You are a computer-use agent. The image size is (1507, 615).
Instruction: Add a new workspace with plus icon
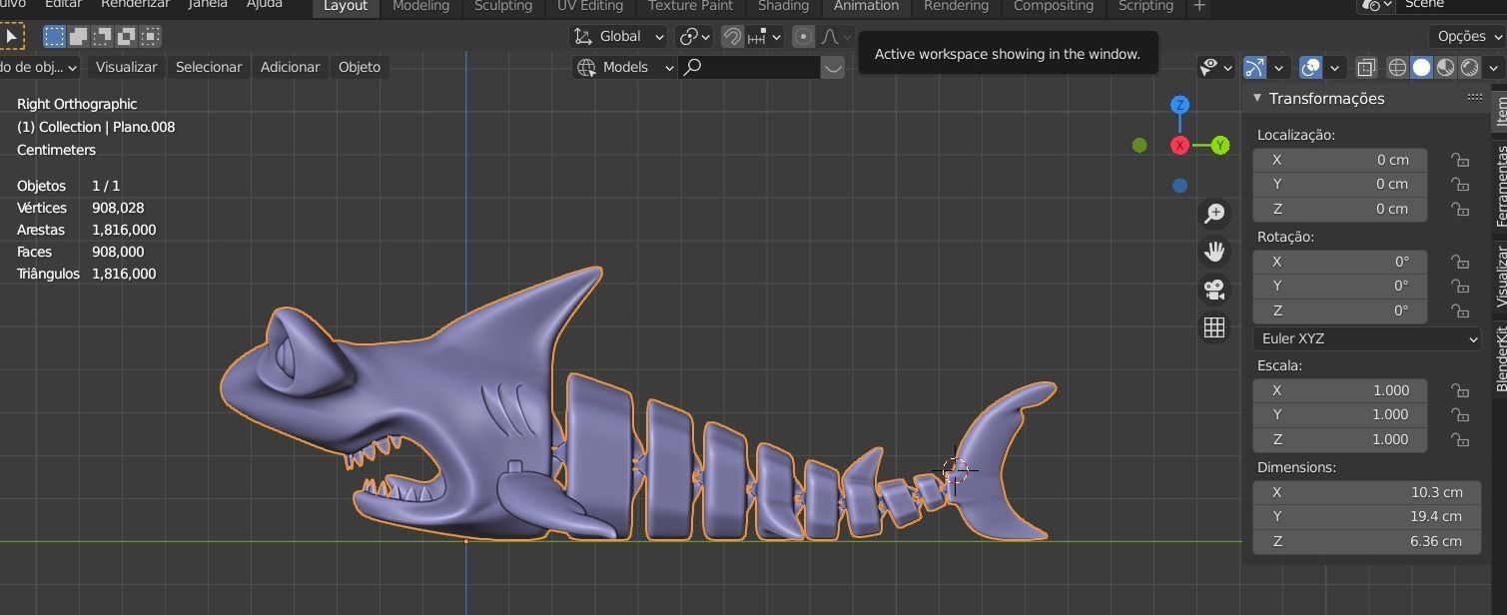pos(1199,6)
